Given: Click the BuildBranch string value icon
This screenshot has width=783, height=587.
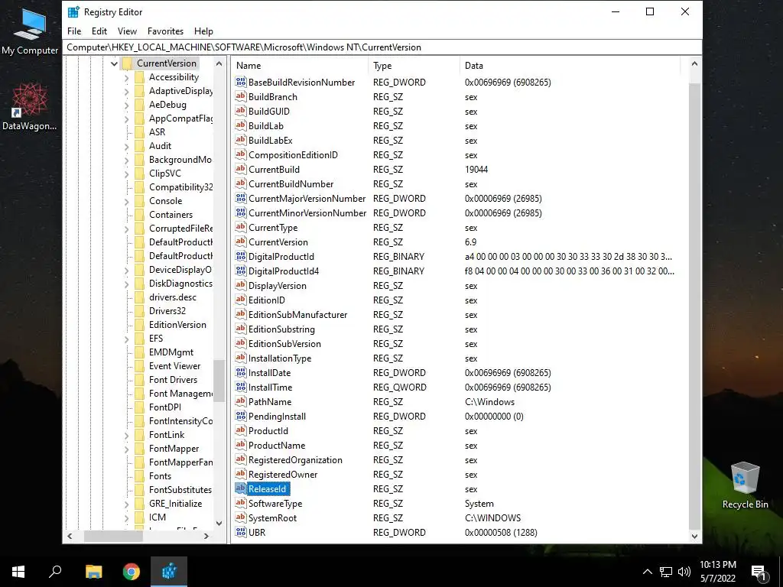Looking at the screenshot, I should click(x=241, y=97).
